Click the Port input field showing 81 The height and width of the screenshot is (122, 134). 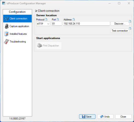point(57,24)
